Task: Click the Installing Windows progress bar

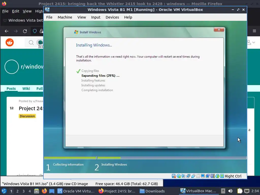Action: click(x=172, y=158)
